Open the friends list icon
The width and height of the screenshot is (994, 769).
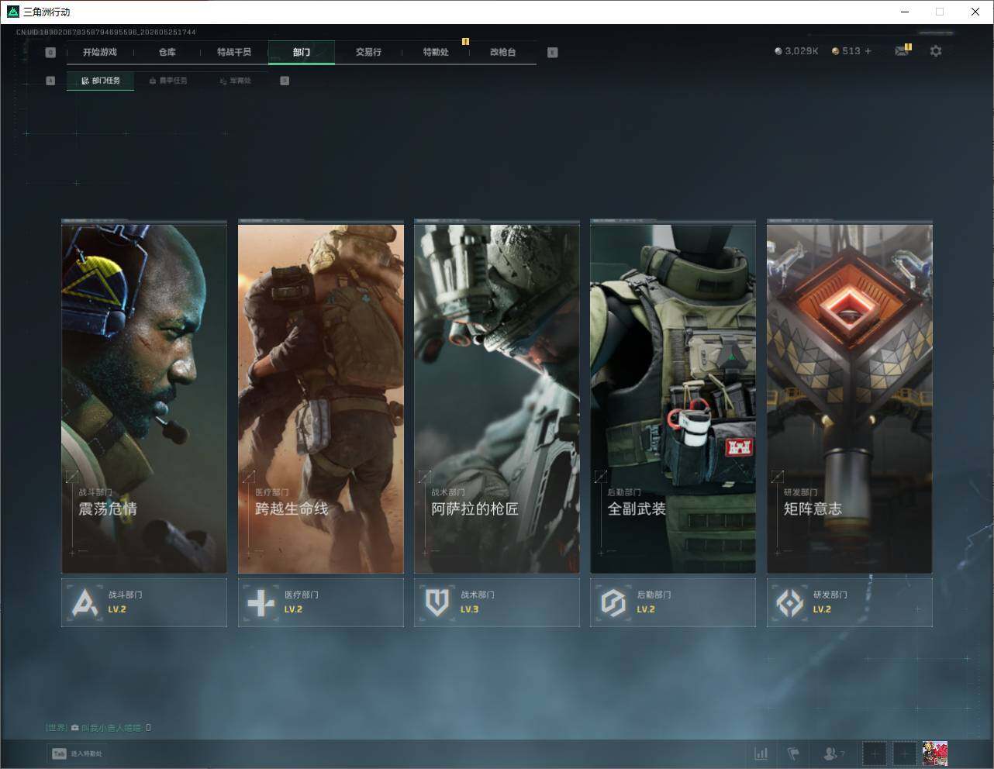(834, 753)
